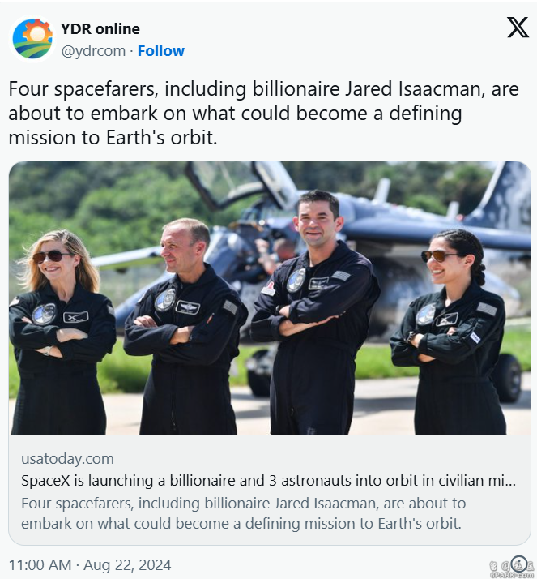Click the X logo icon

click(x=518, y=27)
